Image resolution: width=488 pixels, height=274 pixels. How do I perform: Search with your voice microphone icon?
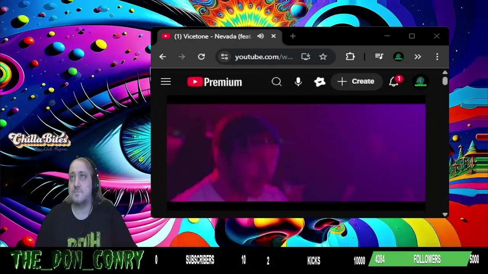click(298, 81)
